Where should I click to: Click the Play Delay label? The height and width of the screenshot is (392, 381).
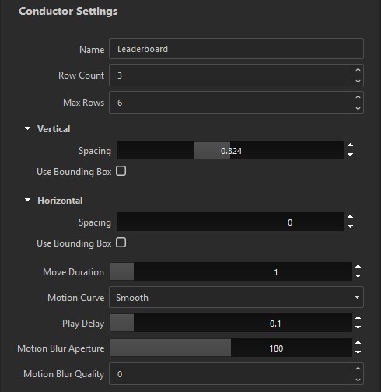click(83, 324)
